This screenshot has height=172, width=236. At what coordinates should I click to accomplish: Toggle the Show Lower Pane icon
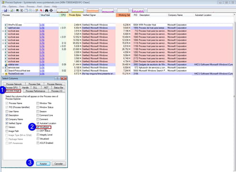point(26,10)
